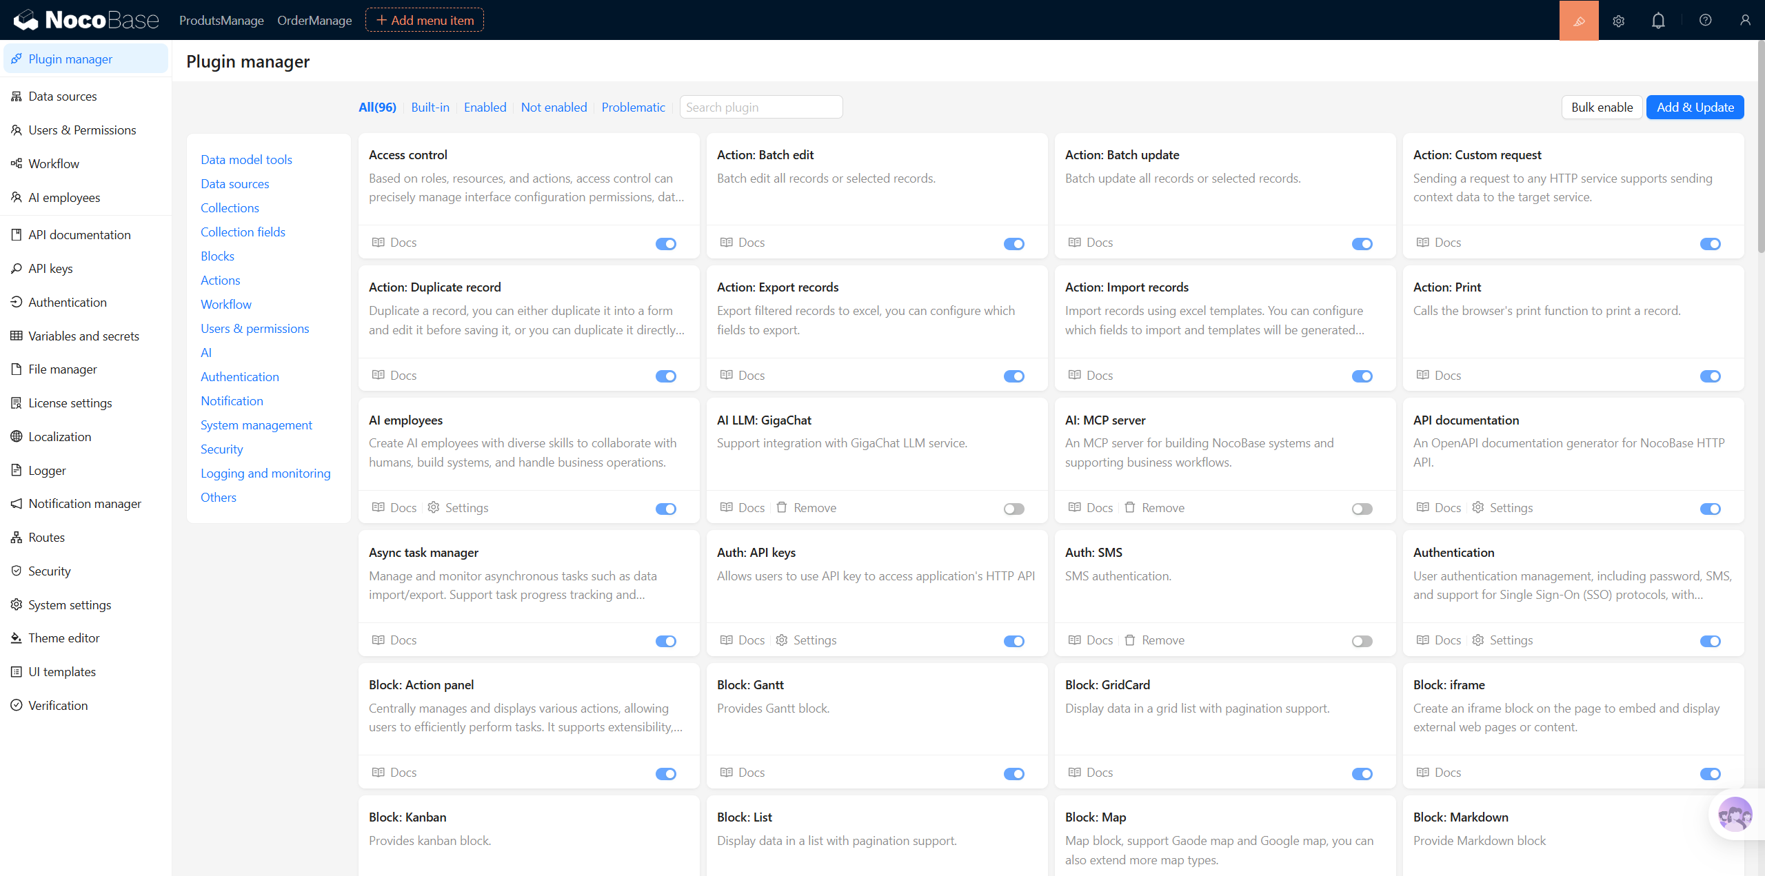Image resolution: width=1765 pixels, height=876 pixels.
Task: Open the user profile icon
Action: point(1746,20)
